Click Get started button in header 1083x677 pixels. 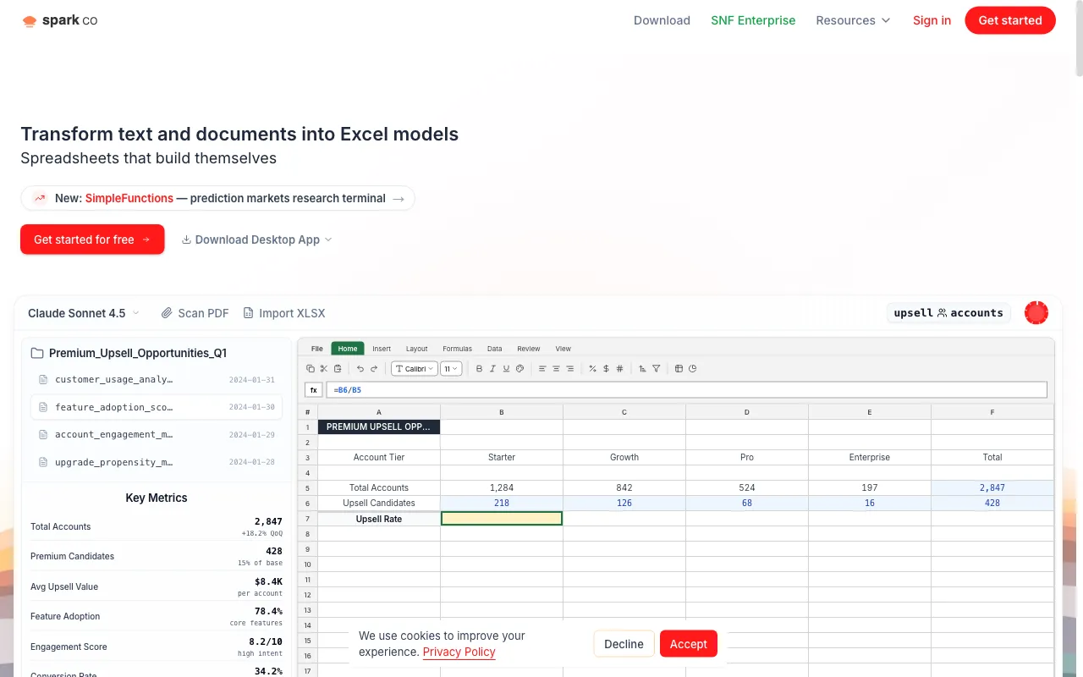click(x=1010, y=20)
